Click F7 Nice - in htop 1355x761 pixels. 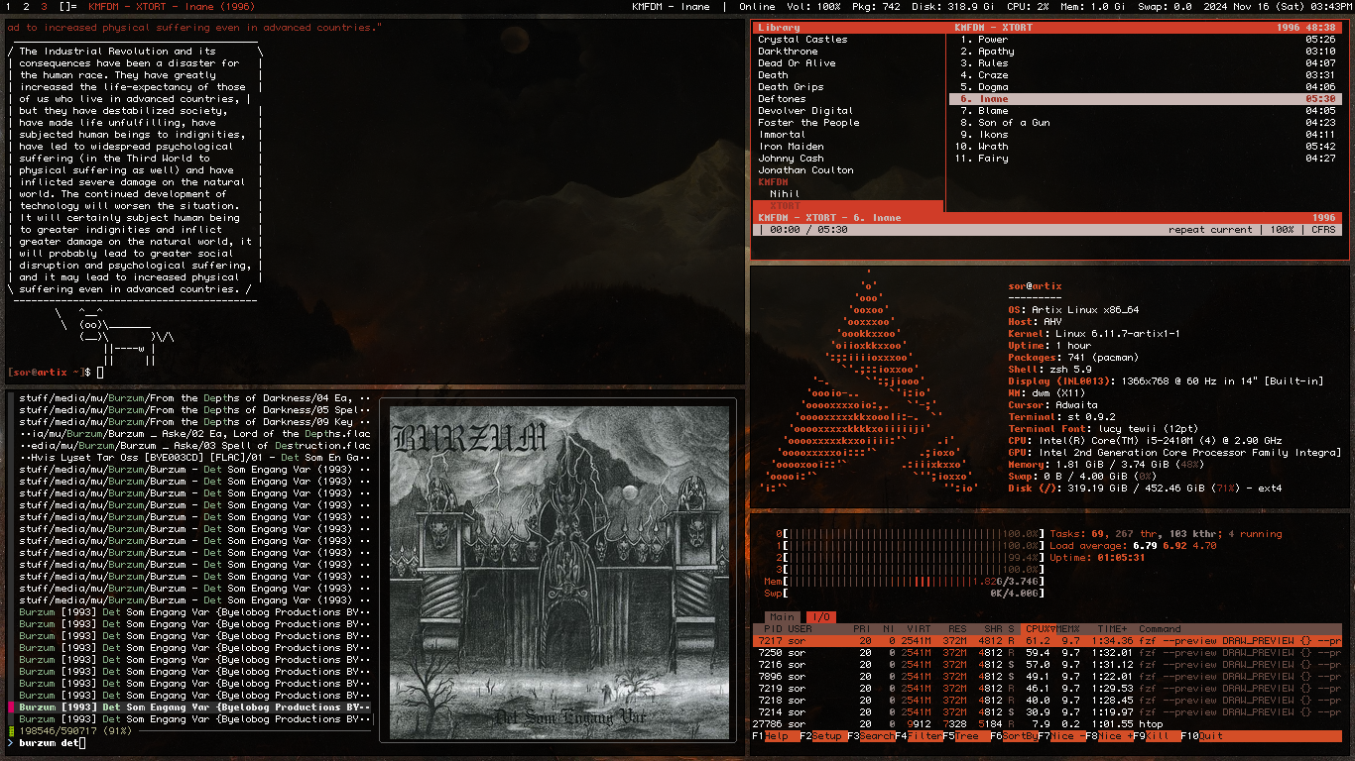pos(1061,736)
